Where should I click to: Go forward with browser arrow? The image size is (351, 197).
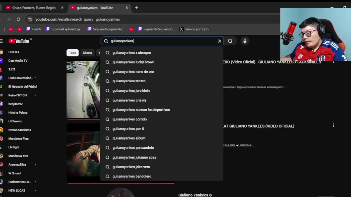[9, 19]
